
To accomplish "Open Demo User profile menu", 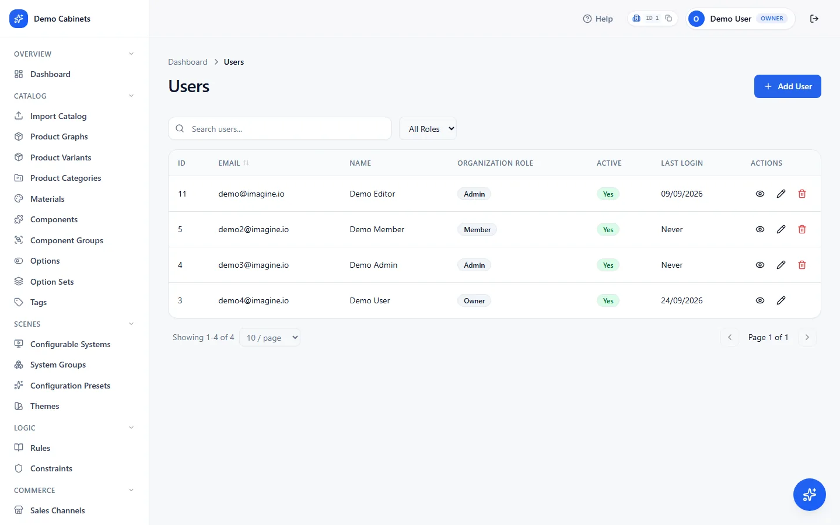I will click(740, 19).
